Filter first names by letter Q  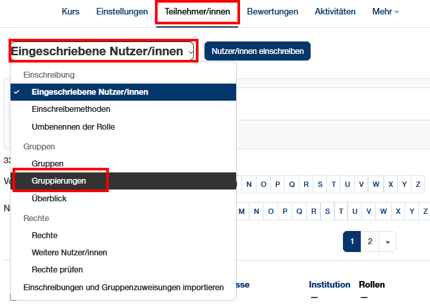point(292,184)
